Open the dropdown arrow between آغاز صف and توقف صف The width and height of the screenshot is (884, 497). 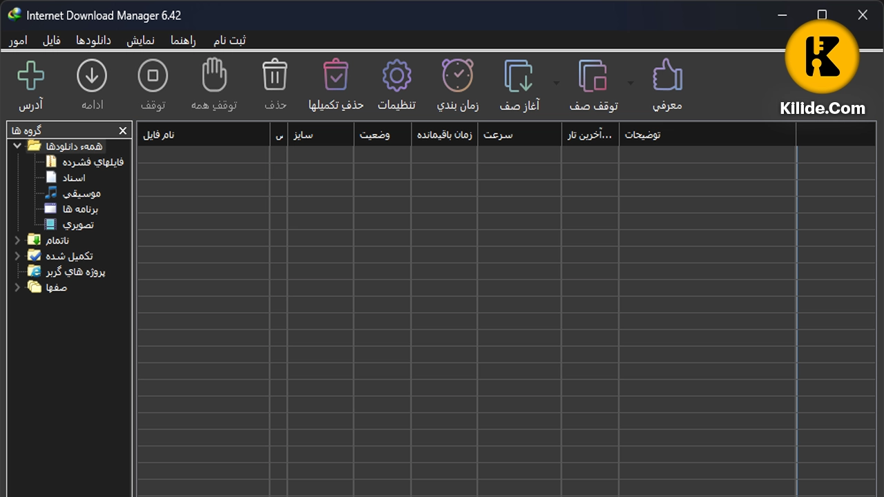[556, 83]
